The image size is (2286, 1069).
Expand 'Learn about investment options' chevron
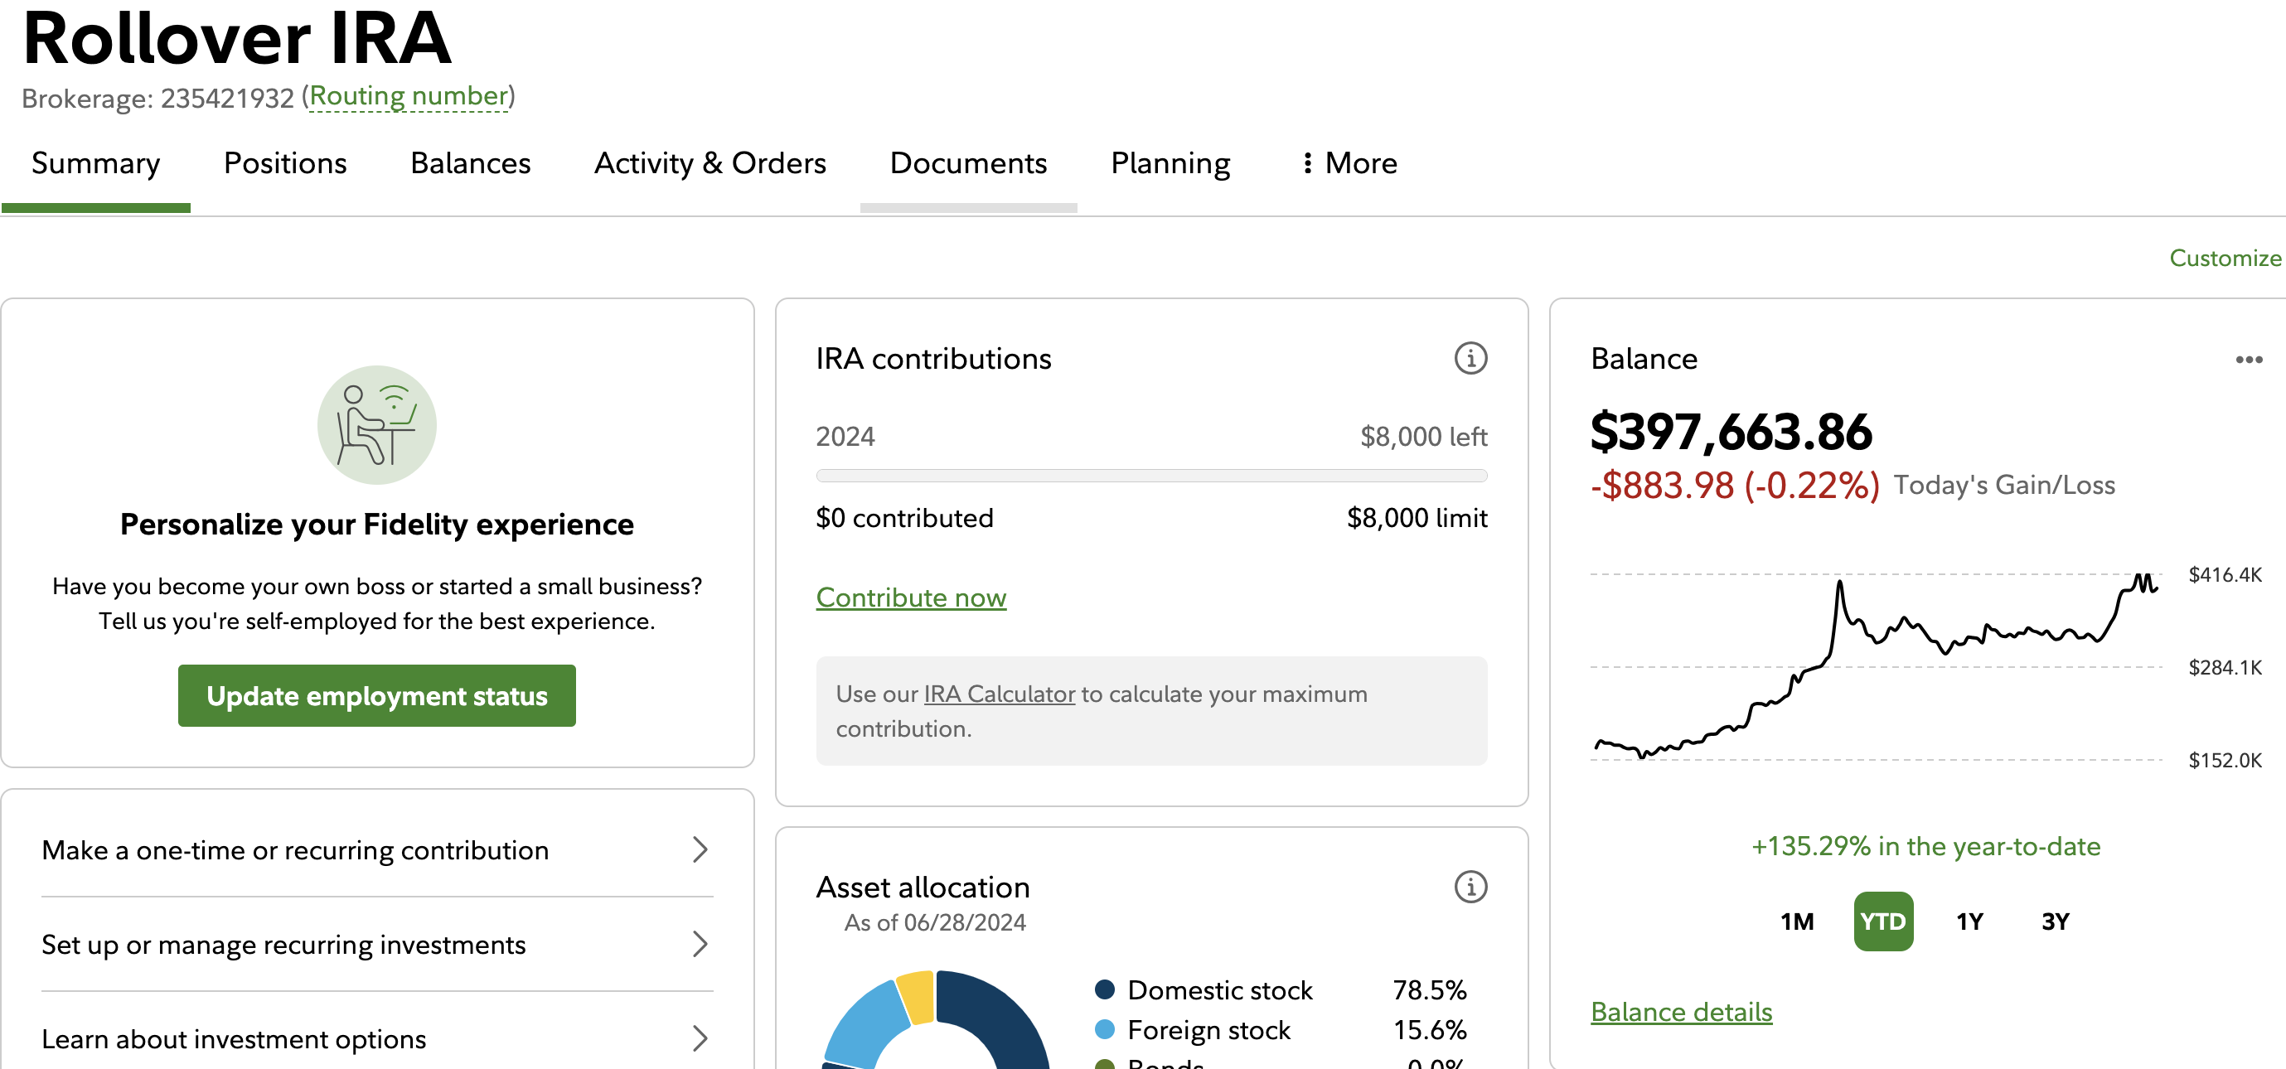[x=700, y=1038]
